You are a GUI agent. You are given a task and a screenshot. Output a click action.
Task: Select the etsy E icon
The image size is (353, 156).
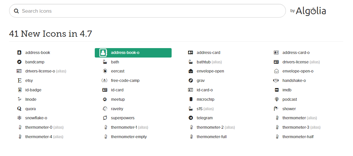[19, 81]
